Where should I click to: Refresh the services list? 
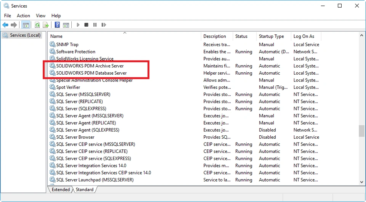(37, 25)
